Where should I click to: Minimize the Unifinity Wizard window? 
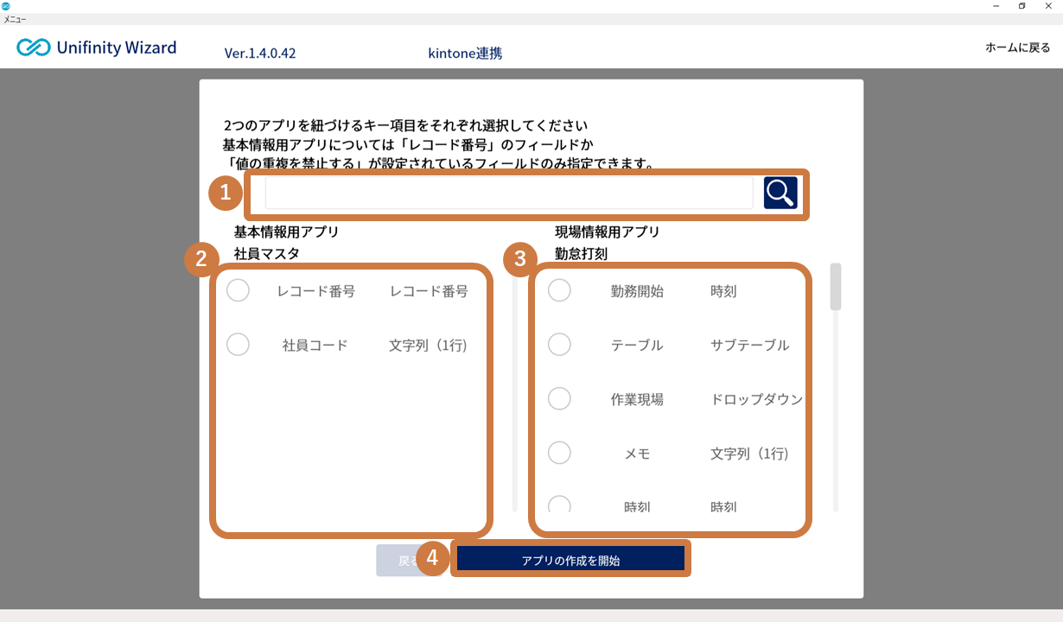pos(995,6)
